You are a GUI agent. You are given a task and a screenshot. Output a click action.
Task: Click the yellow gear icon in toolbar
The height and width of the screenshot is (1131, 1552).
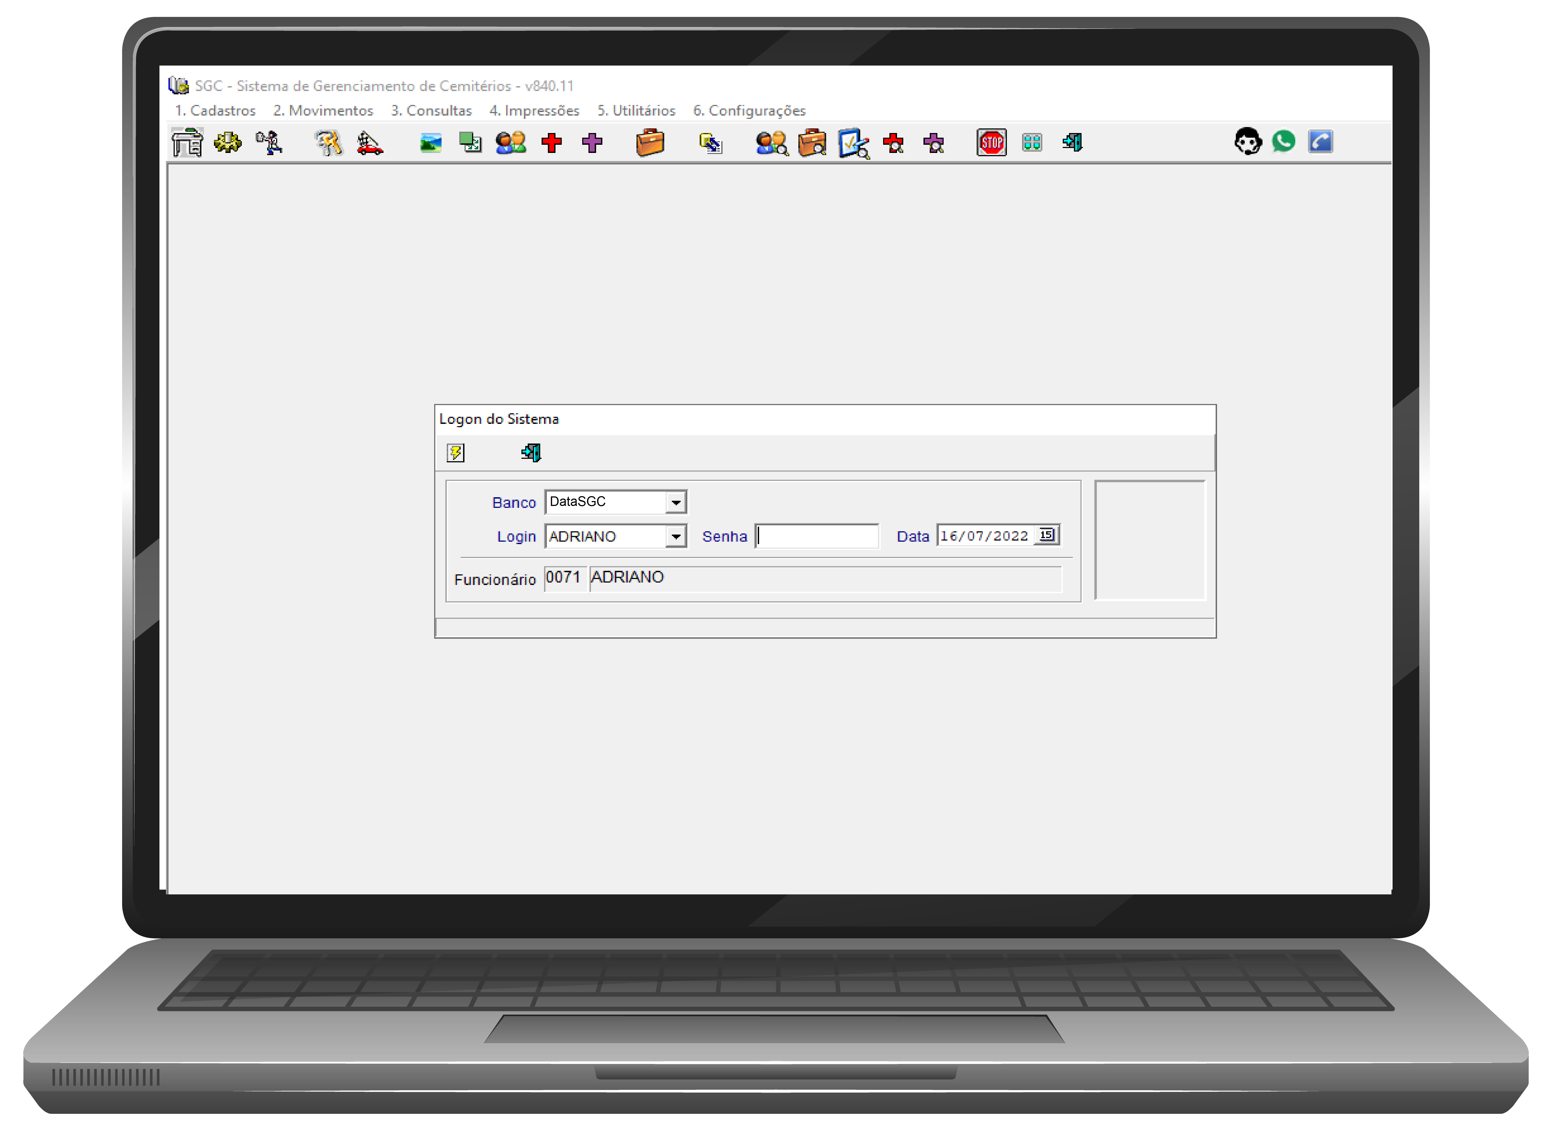(x=227, y=142)
